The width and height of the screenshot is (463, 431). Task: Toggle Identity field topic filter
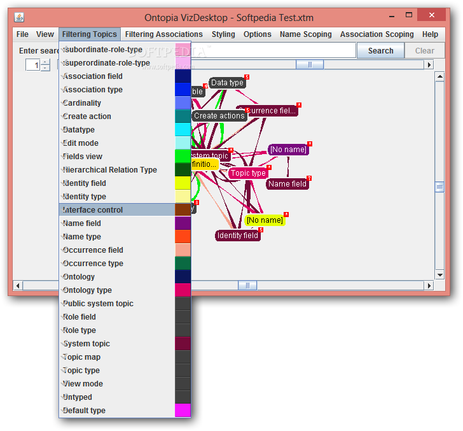(x=125, y=183)
